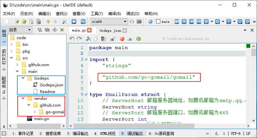This screenshot has height=138, width=257.
Task: Show more toolbar items with » chevron
Action: tap(254, 22)
